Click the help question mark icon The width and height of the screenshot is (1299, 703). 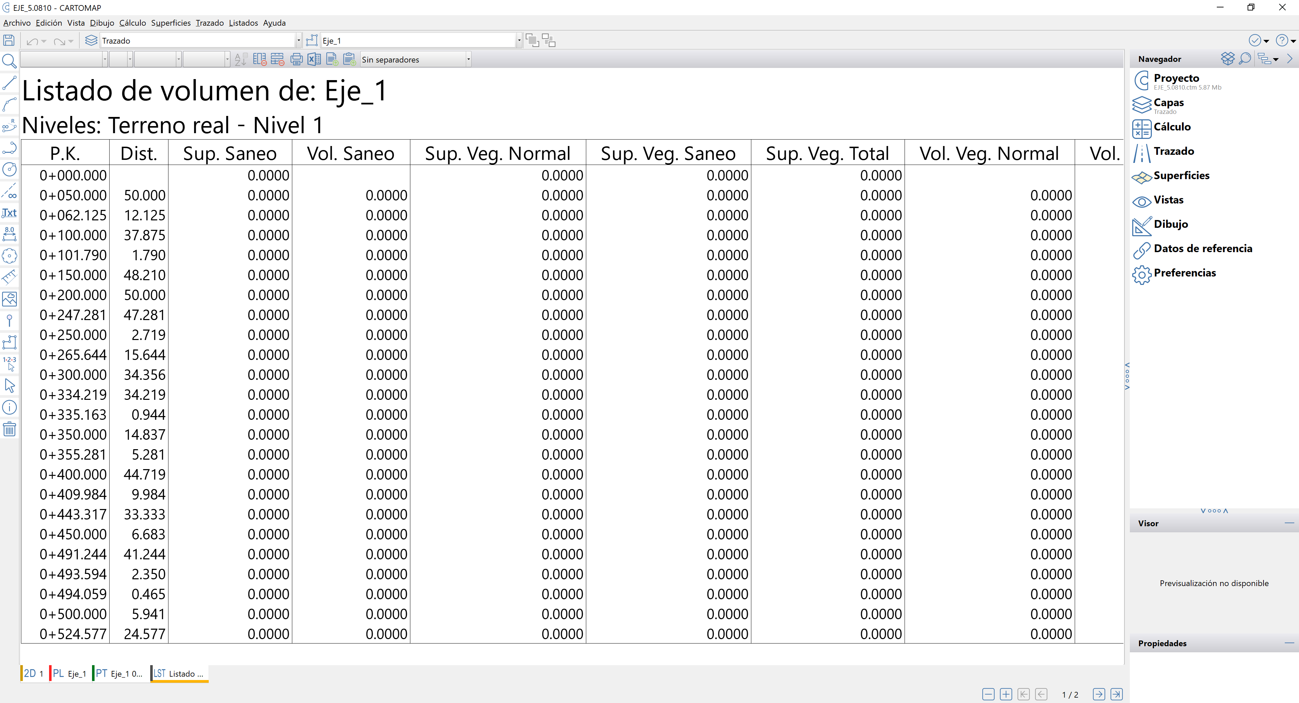(1282, 40)
